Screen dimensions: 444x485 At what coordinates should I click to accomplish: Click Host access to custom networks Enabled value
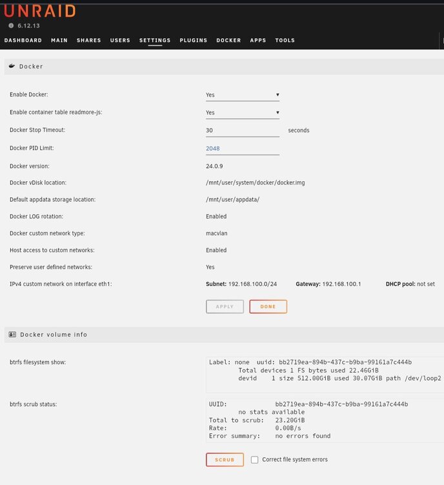(x=216, y=250)
